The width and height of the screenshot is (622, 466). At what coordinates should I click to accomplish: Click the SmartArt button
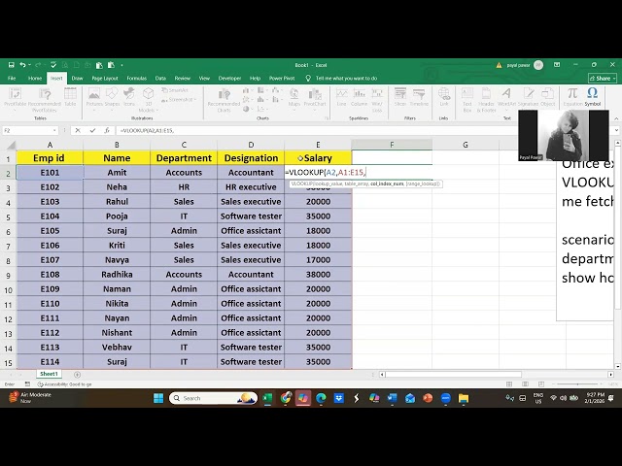pyautogui.click(x=175, y=90)
